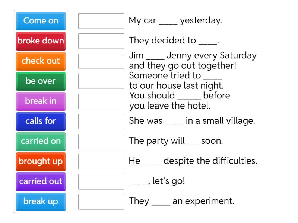
Task: Select the "carried out" phrase tile
Action: click(40, 182)
